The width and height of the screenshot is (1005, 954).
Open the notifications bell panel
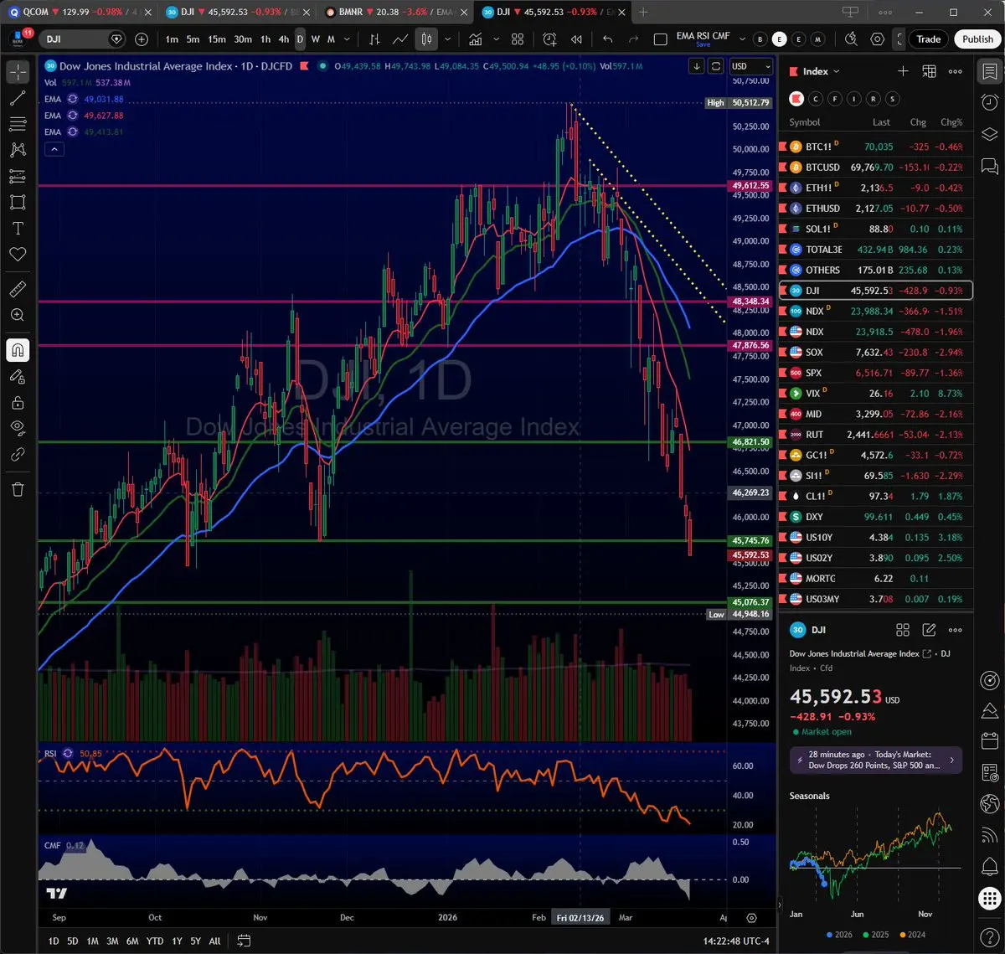point(989,865)
